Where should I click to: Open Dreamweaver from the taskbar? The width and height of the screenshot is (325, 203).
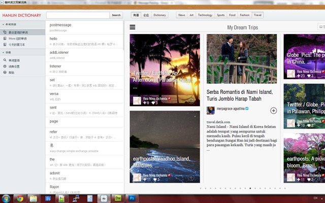118,198
